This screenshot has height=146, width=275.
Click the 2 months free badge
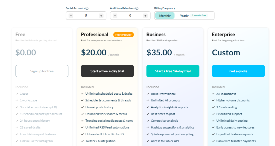coord(199,16)
